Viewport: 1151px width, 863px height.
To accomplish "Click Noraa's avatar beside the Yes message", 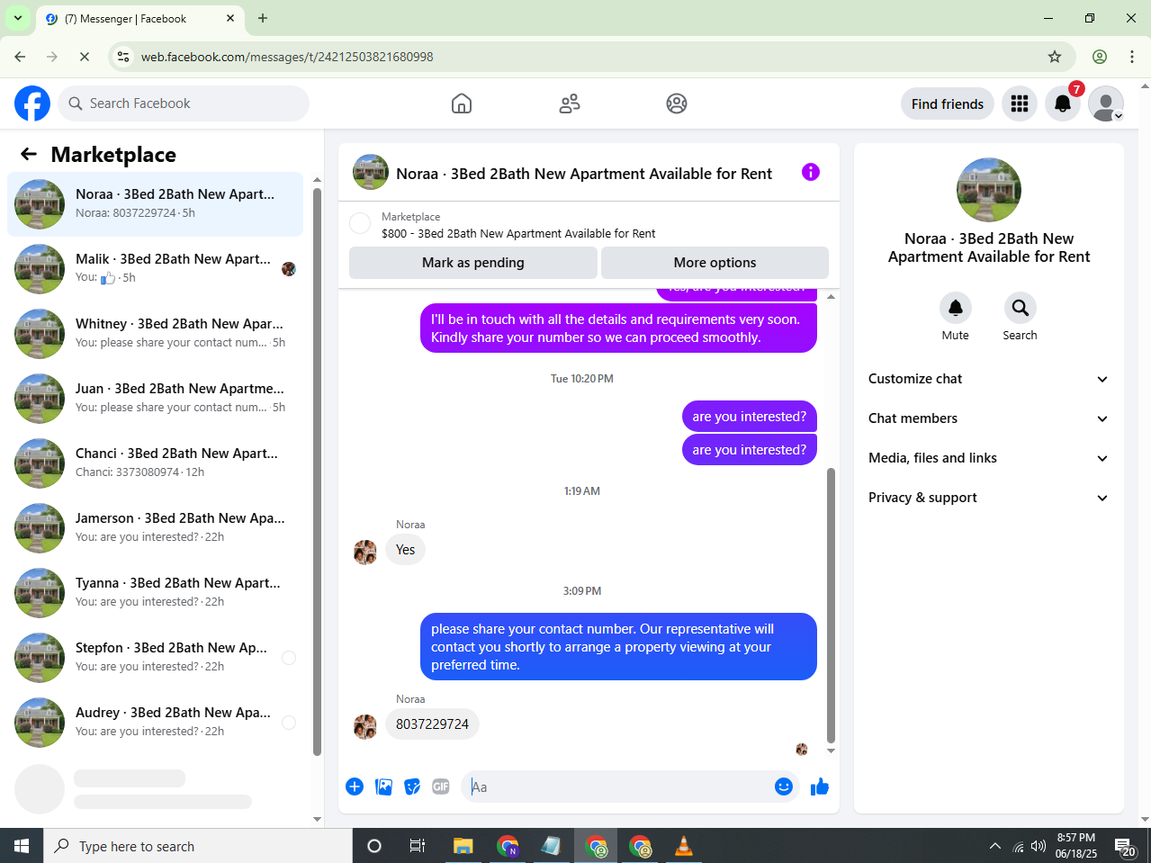I will [365, 552].
